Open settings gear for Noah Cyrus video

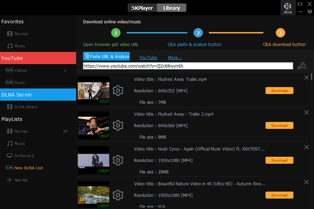[118, 160]
